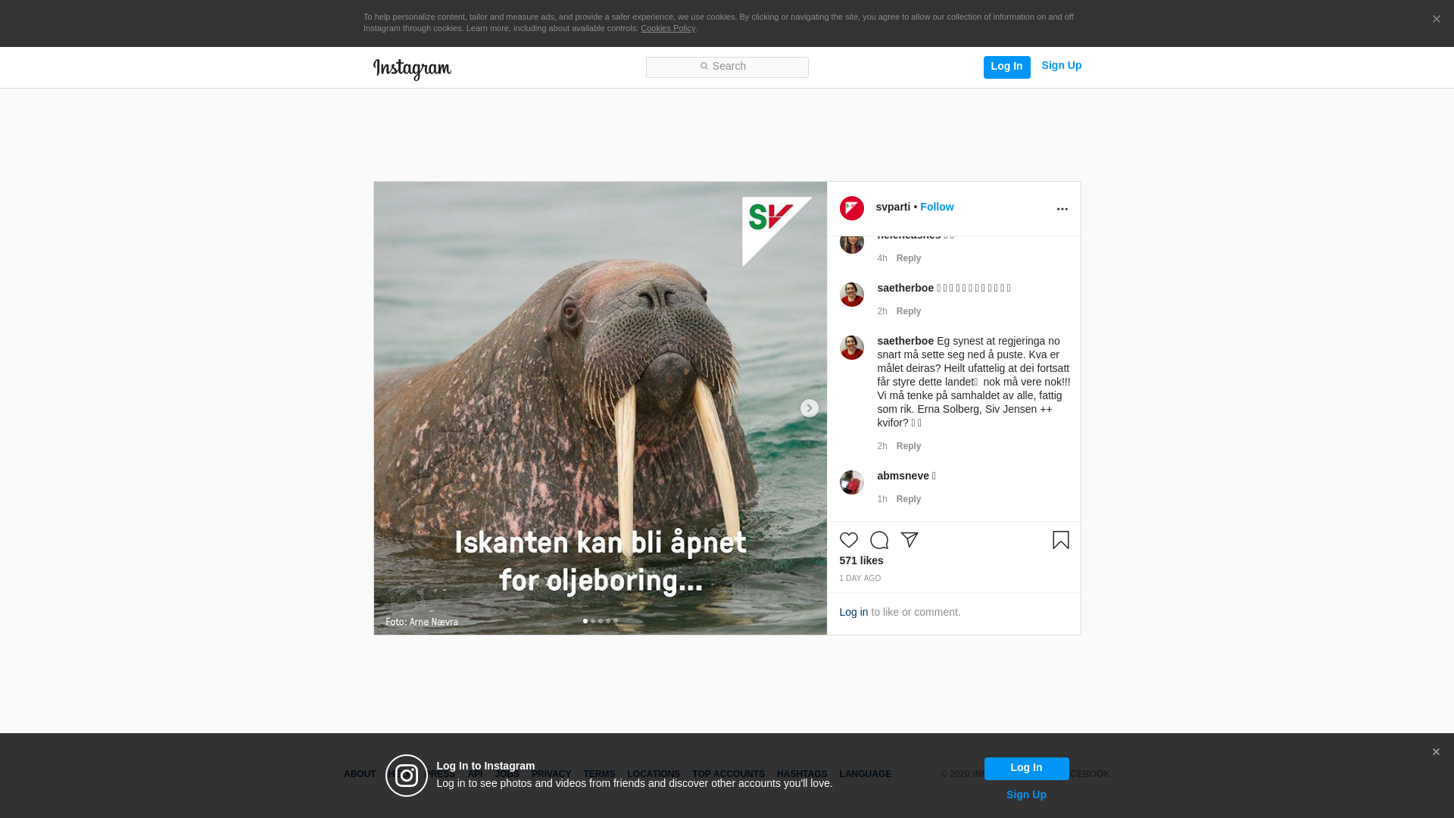Image resolution: width=1454 pixels, height=818 pixels.
Task: Like the post with the heart icon
Action: pyautogui.click(x=849, y=540)
